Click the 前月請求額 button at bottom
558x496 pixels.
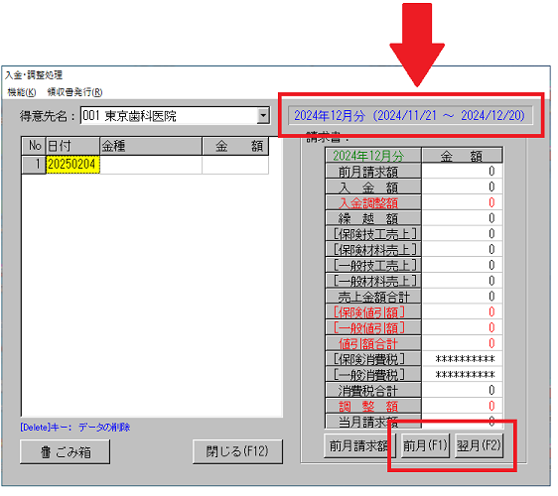tap(359, 445)
